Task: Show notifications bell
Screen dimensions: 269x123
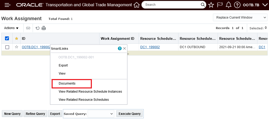Action: coord(228,5)
